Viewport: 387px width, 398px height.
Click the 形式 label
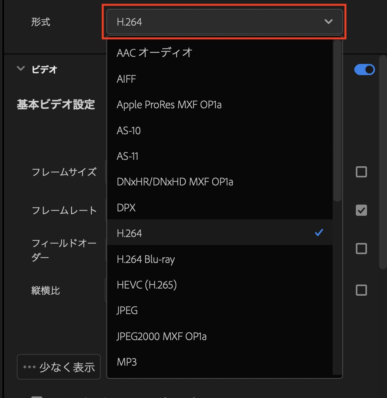[x=41, y=22]
